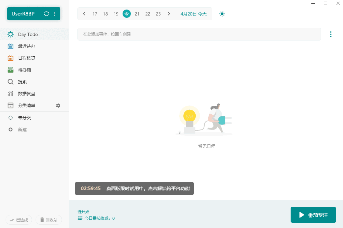Viewport: 343px width, 228px height.
Task: Unlock cross-platform features via trial banner
Action: point(134,188)
